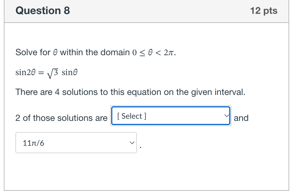Click the chevron on the [Select] combo box
293x191 pixels.
coord(226,116)
